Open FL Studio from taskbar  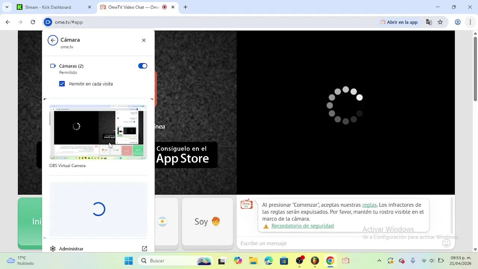(x=315, y=261)
